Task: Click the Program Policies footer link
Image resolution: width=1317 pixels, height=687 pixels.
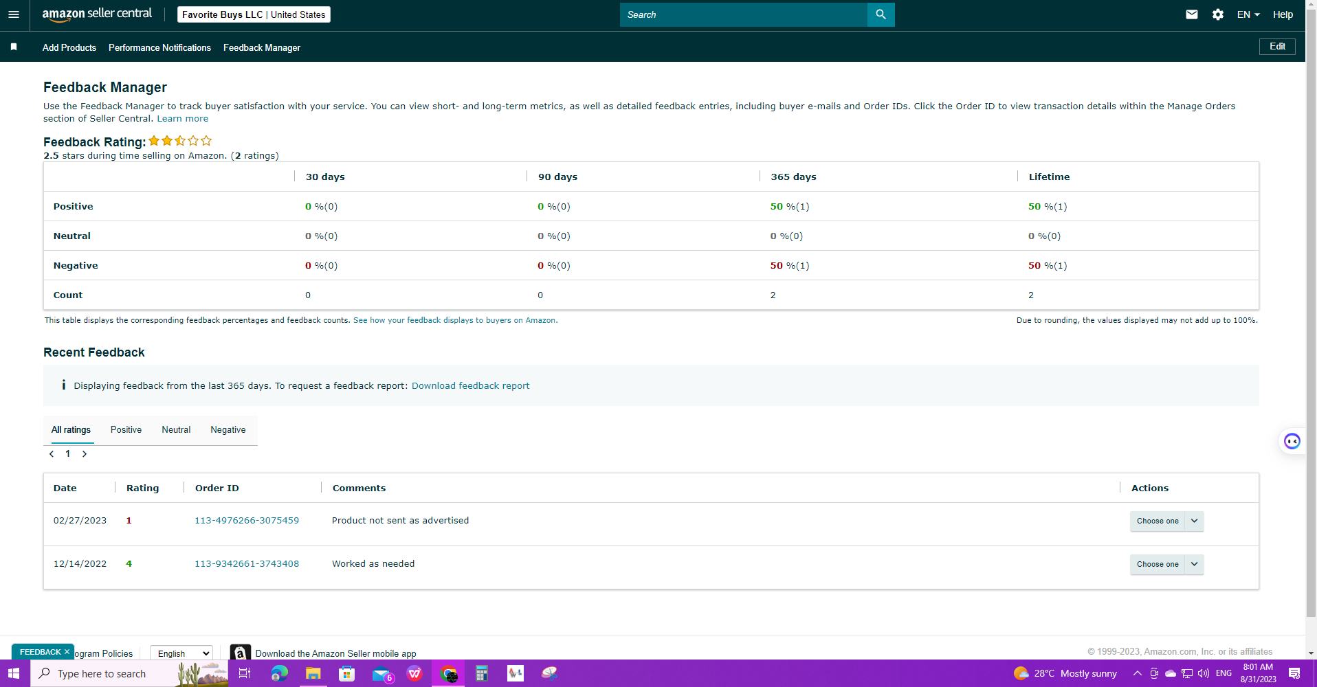Action: (x=103, y=653)
